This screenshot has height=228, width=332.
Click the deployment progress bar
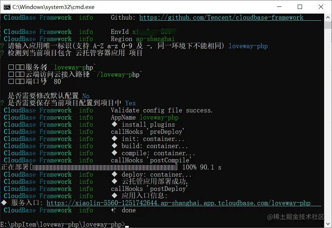(104, 167)
